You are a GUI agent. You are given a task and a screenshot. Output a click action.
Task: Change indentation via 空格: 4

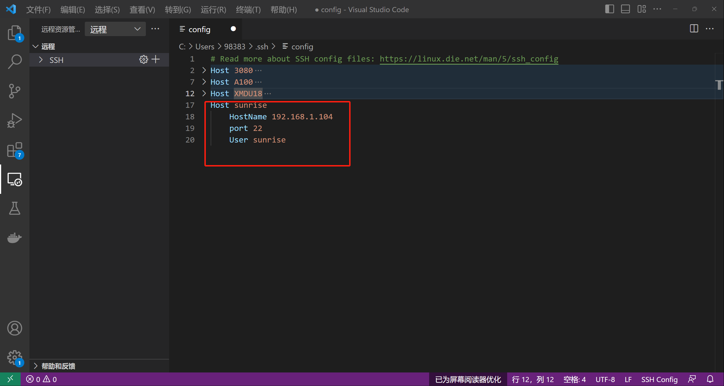pos(574,379)
